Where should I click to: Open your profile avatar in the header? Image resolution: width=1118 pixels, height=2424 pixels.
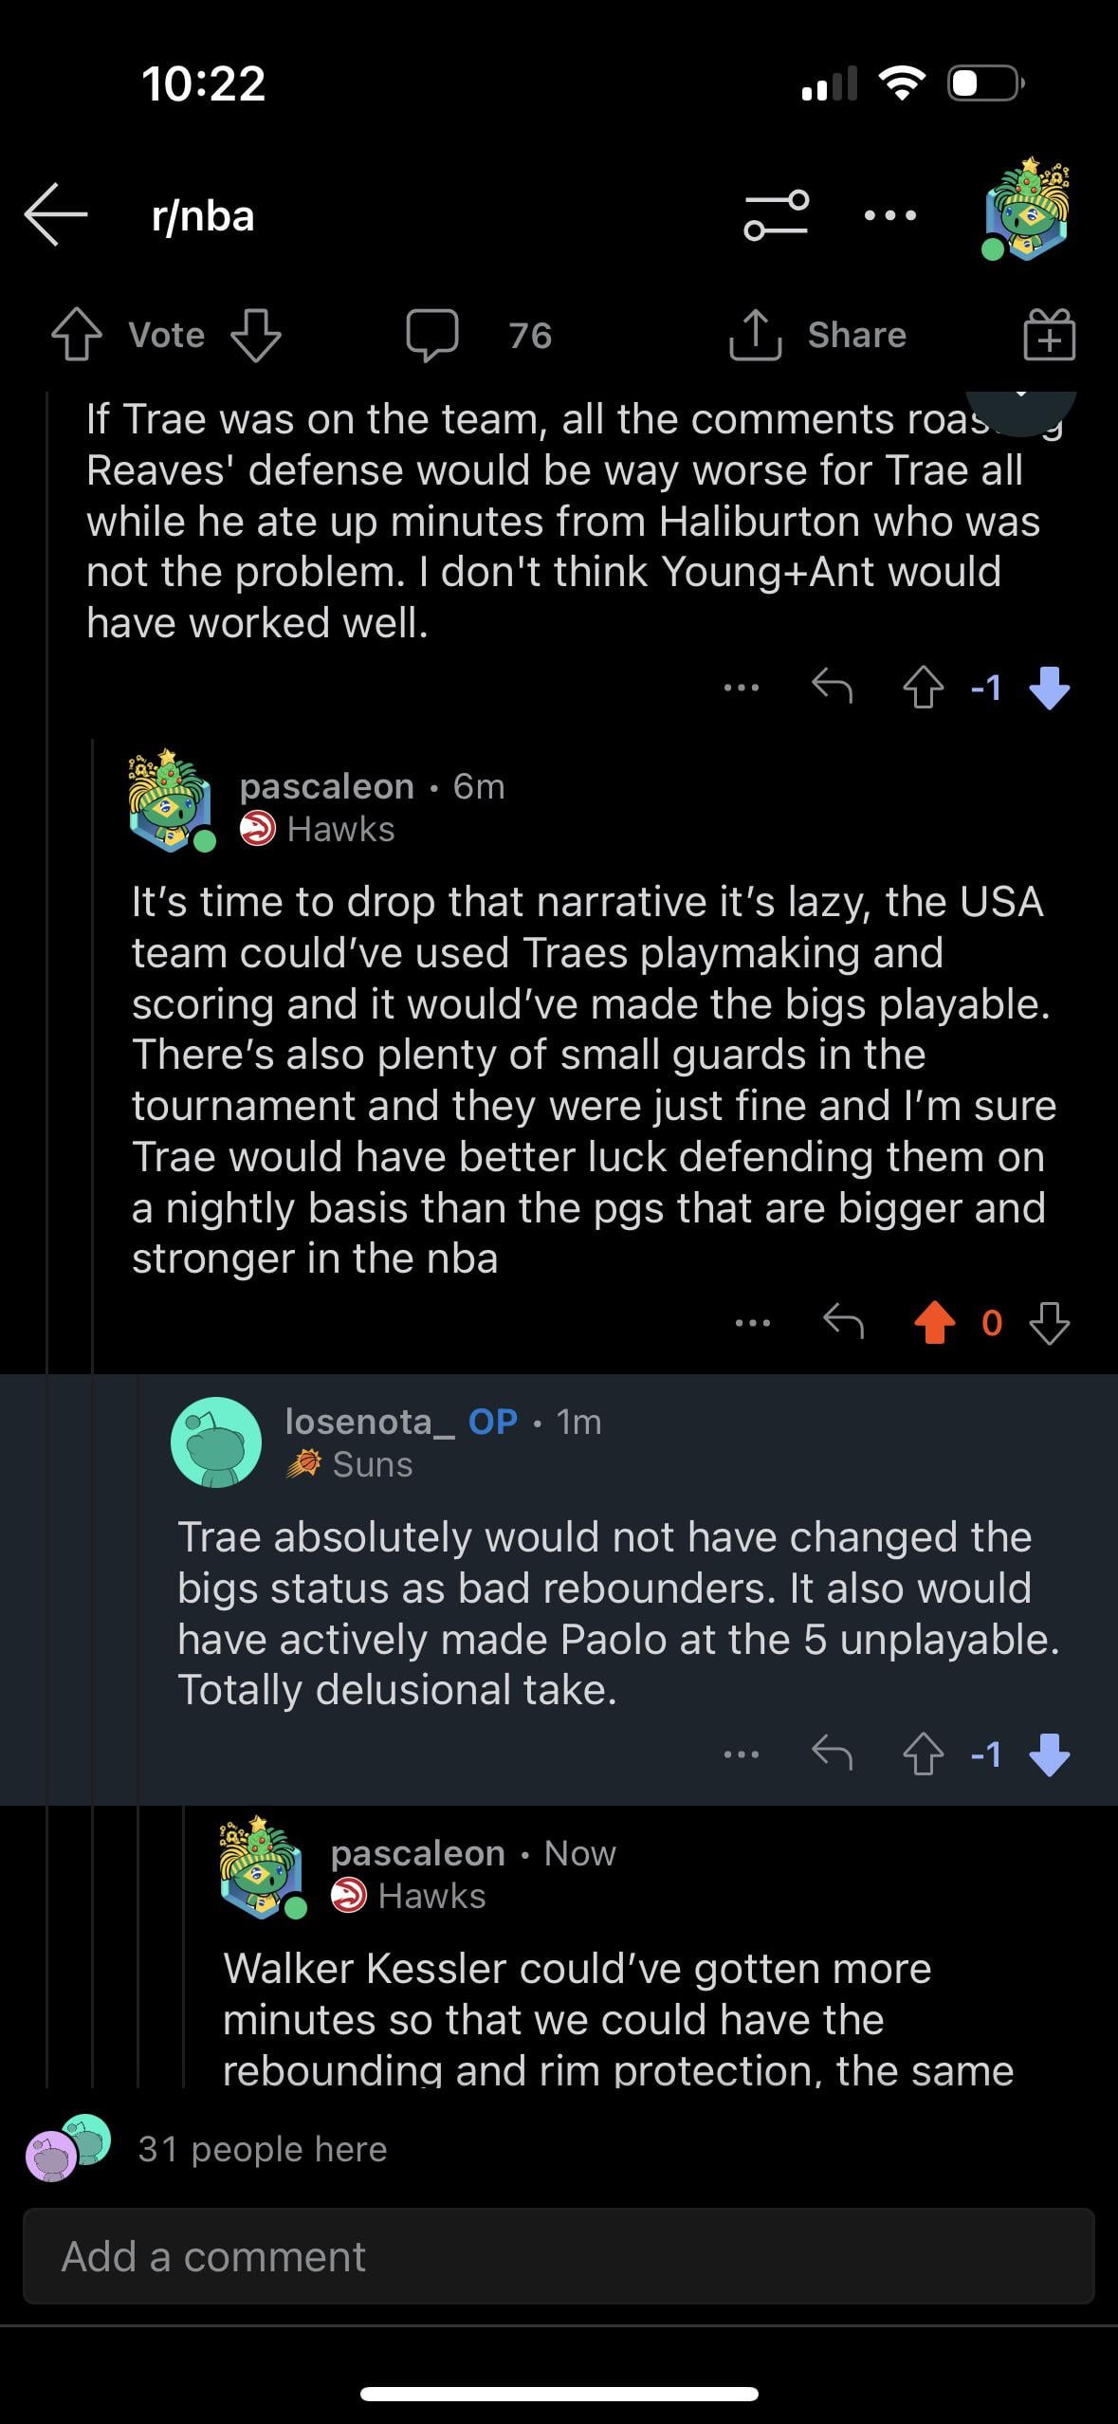coord(1026,211)
